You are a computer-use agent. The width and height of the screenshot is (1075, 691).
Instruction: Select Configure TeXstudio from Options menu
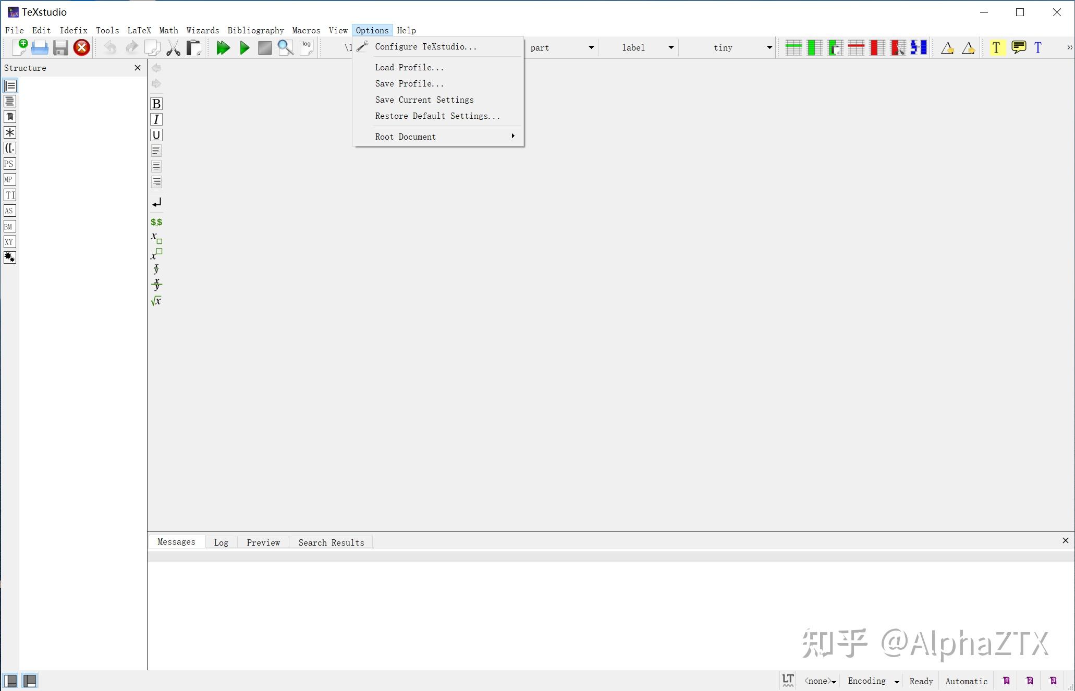425,46
